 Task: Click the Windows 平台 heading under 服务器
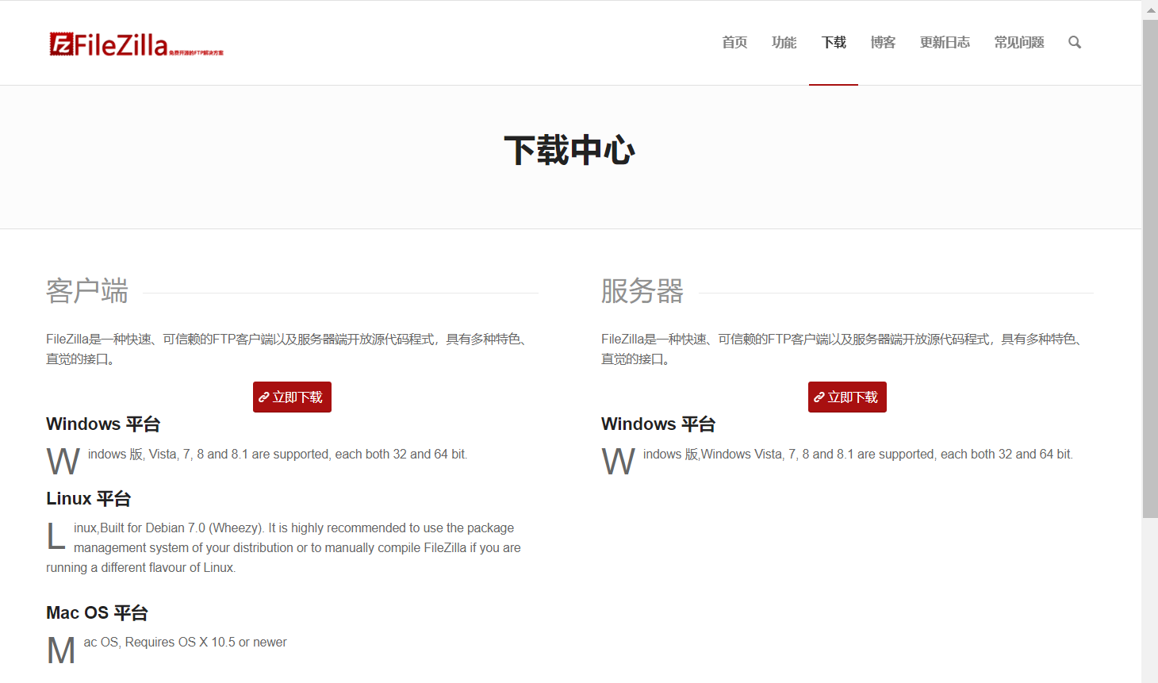tap(658, 424)
